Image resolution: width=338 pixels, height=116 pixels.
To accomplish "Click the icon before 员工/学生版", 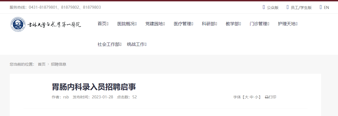I will pos(287,7).
